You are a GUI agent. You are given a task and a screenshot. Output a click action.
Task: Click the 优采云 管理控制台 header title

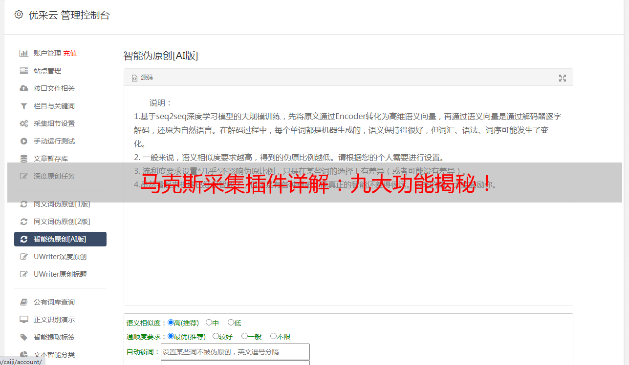pos(69,15)
